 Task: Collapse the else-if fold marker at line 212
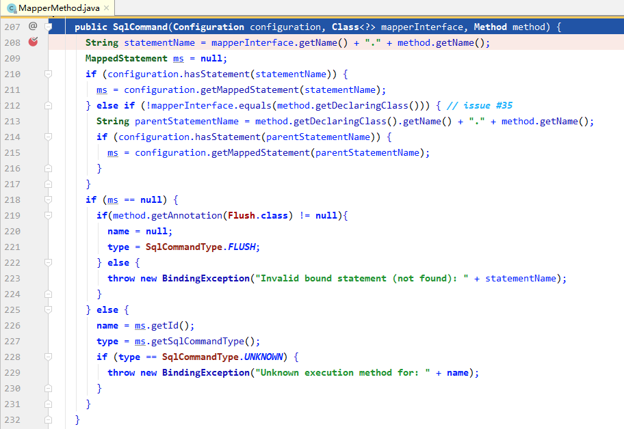point(48,105)
